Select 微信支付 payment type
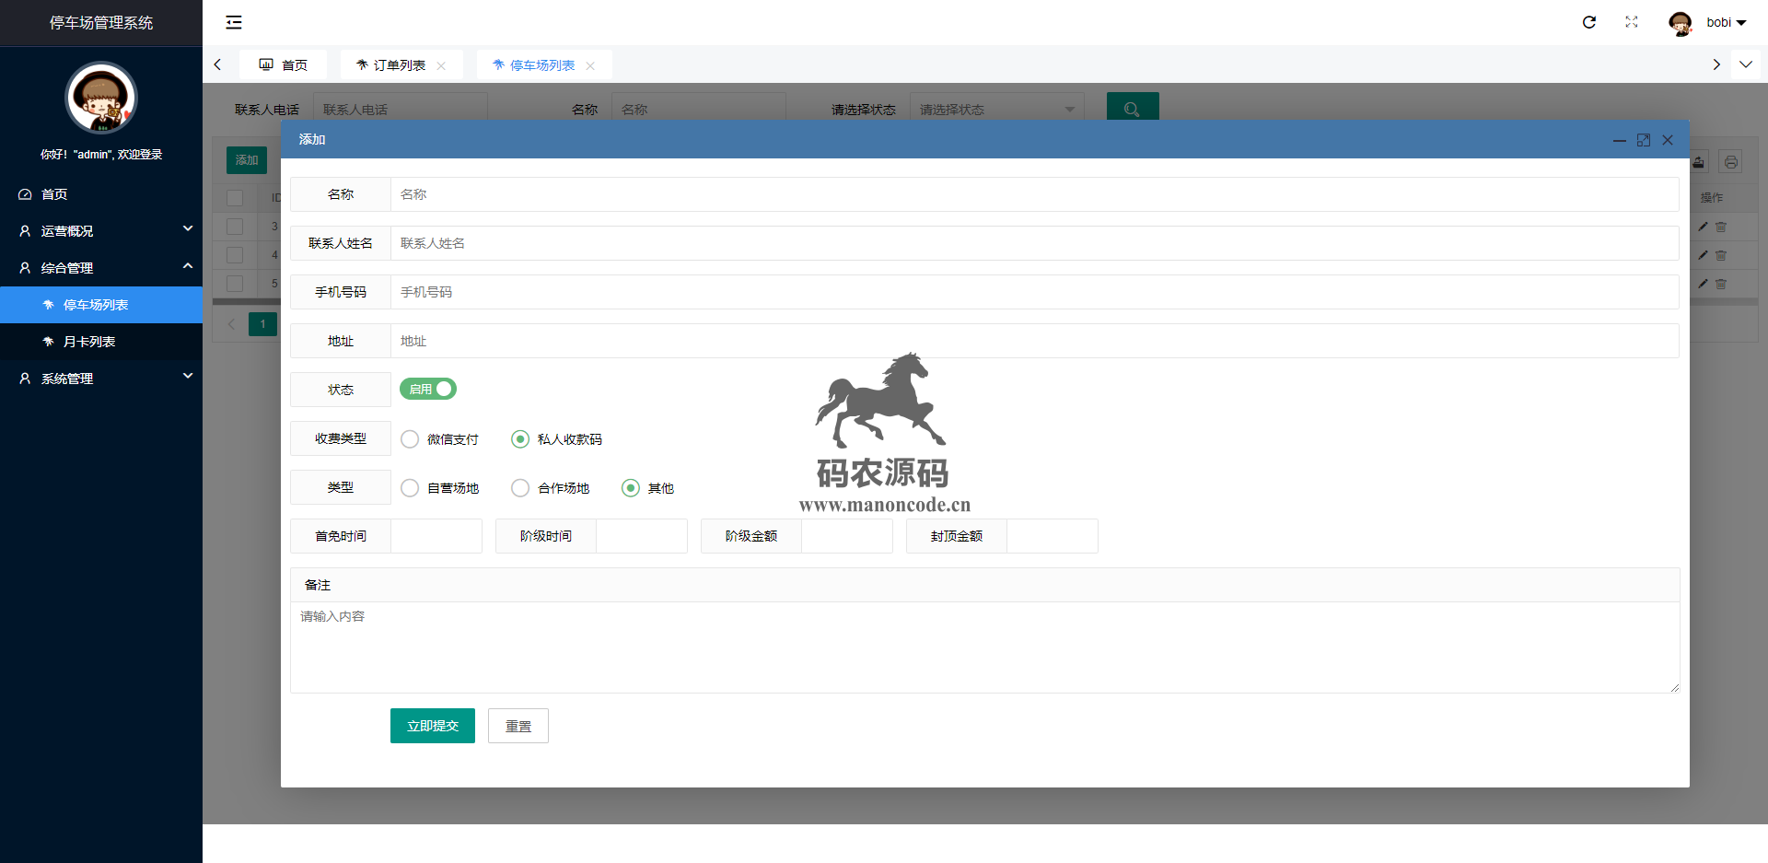The width and height of the screenshot is (1768, 863). tap(411, 439)
